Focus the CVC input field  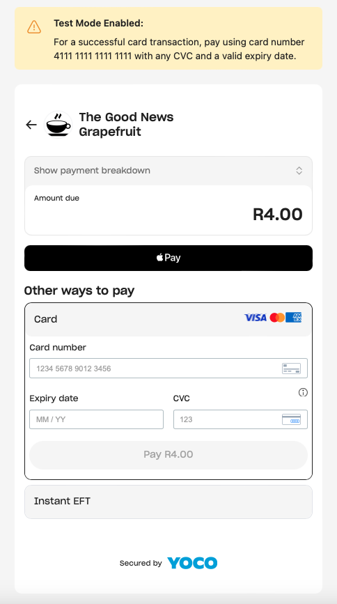coord(240,419)
